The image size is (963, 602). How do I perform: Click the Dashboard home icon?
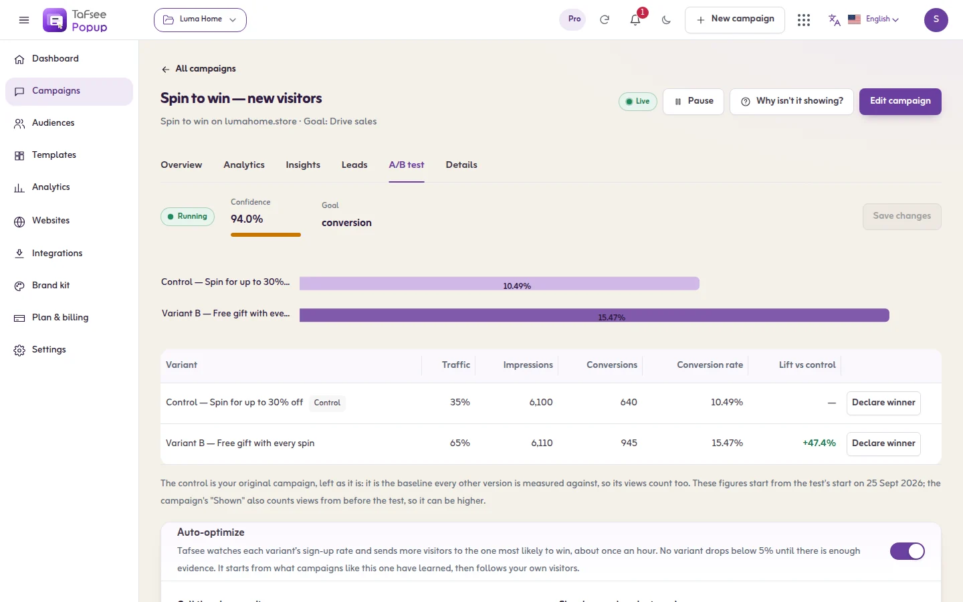(19, 60)
